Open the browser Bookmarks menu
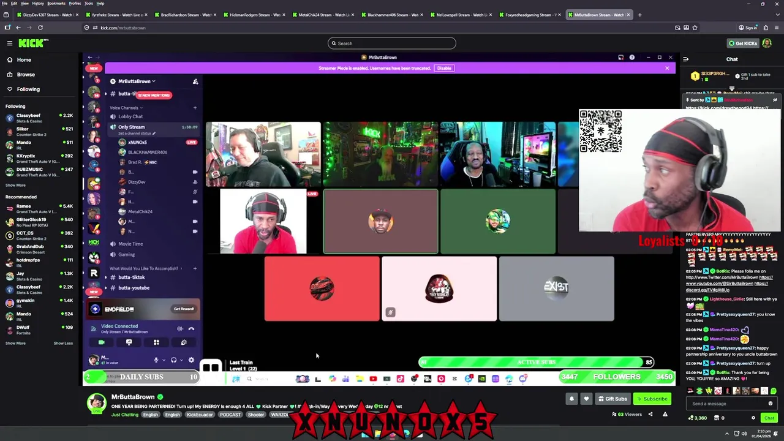Viewport: 784px width, 441px height. pos(56,3)
